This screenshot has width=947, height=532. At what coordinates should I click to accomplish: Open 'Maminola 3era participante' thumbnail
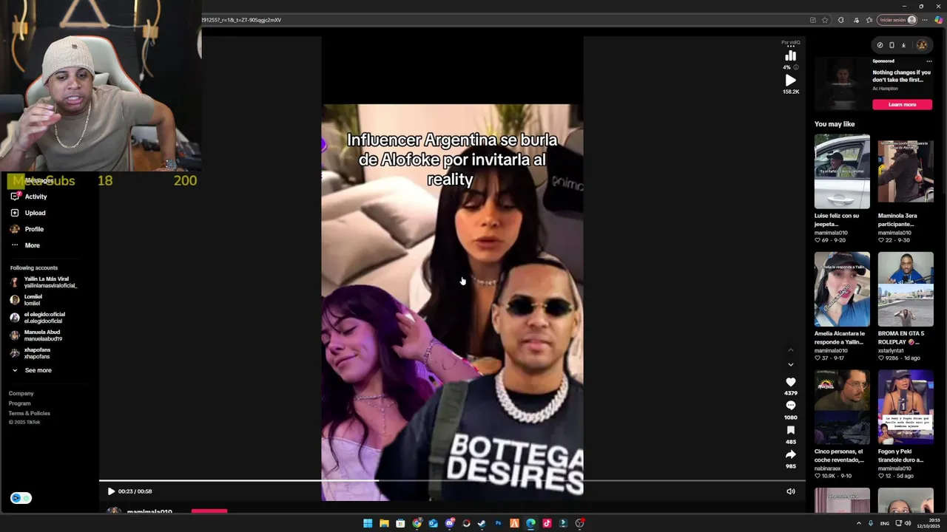906,171
